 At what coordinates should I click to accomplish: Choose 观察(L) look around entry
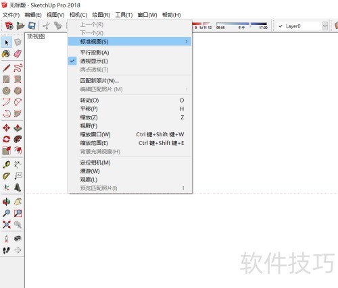point(130,179)
